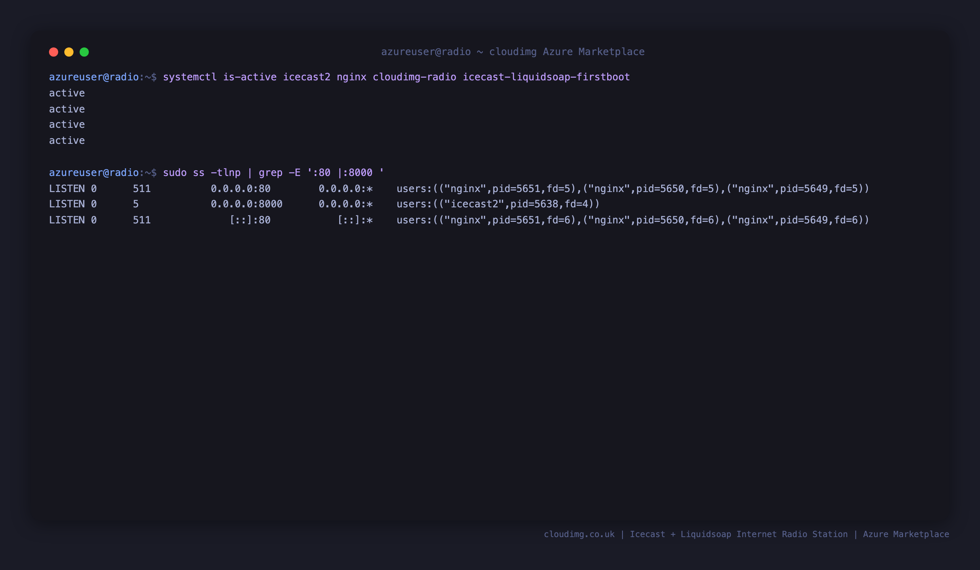The width and height of the screenshot is (980, 570).
Task: Click the first 'active' output line
Action: click(67, 93)
